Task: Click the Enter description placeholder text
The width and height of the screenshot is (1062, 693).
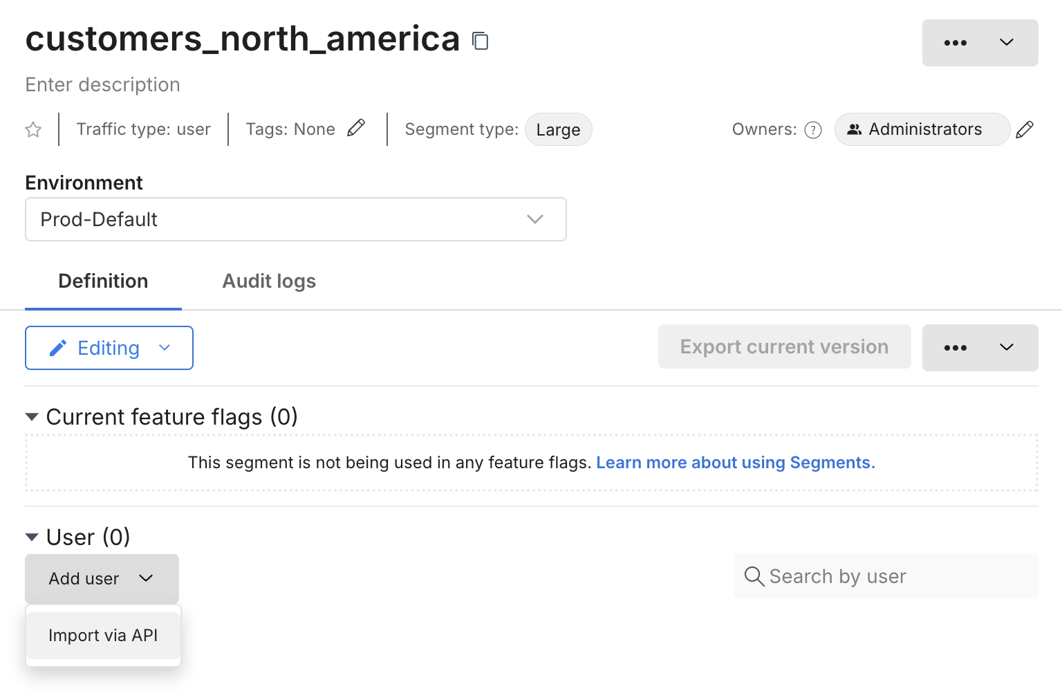Action: tap(103, 85)
